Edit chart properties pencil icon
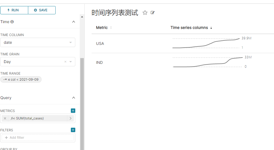The image size is (274, 150). pos(152,13)
